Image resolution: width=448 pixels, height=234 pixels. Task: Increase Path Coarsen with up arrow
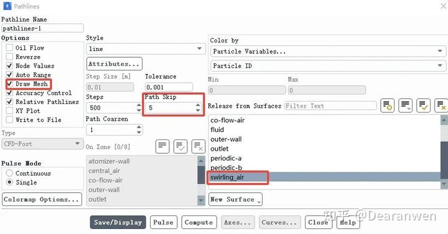tap(139, 127)
